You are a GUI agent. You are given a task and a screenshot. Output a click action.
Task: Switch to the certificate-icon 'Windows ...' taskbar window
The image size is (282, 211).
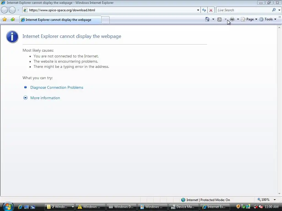click(153, 207)
